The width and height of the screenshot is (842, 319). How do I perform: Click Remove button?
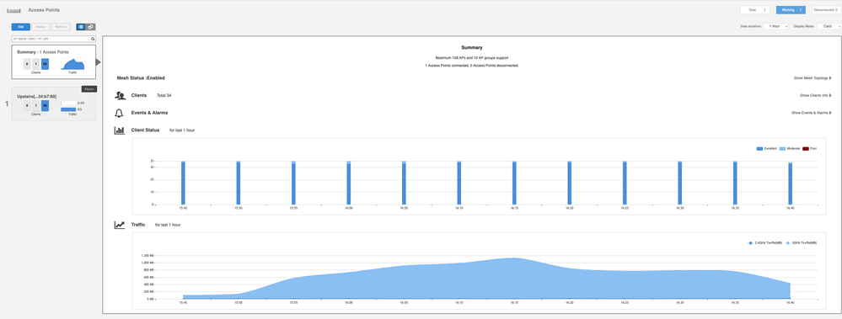61,27
